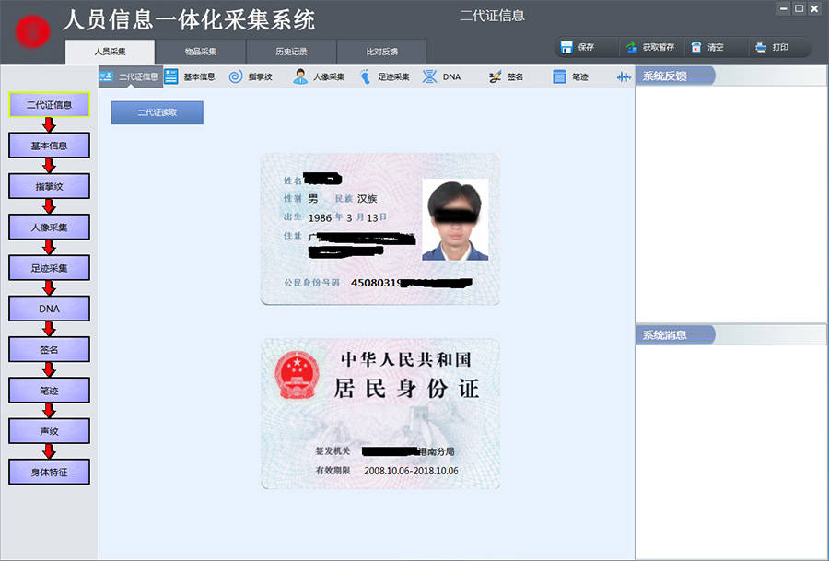Click the 汉族 ethnicity text
This screenshot has width=829, height=561.
tap(367, 199)
